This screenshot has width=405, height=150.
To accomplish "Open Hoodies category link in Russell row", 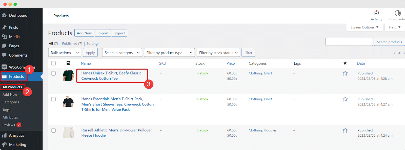I will click(x=270, y=130).
